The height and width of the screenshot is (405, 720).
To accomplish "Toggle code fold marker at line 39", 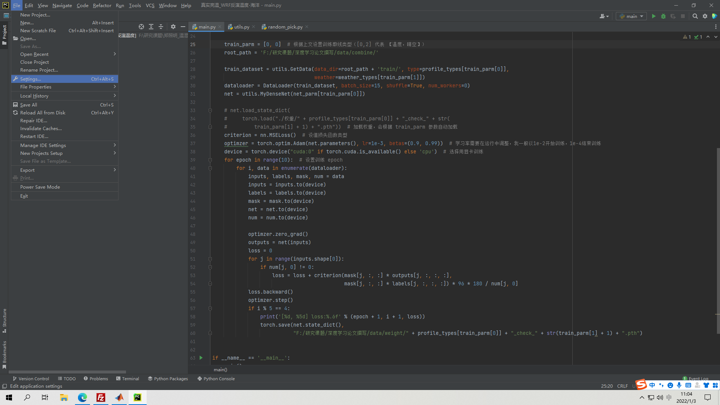I will pyautogui.click(x=210, y=160).
